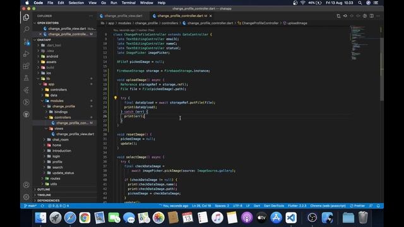Select the bindings folder
Image resolution: width=404 pixels, height=227 pixels.
pyautogui.click(x=64, y=112)
